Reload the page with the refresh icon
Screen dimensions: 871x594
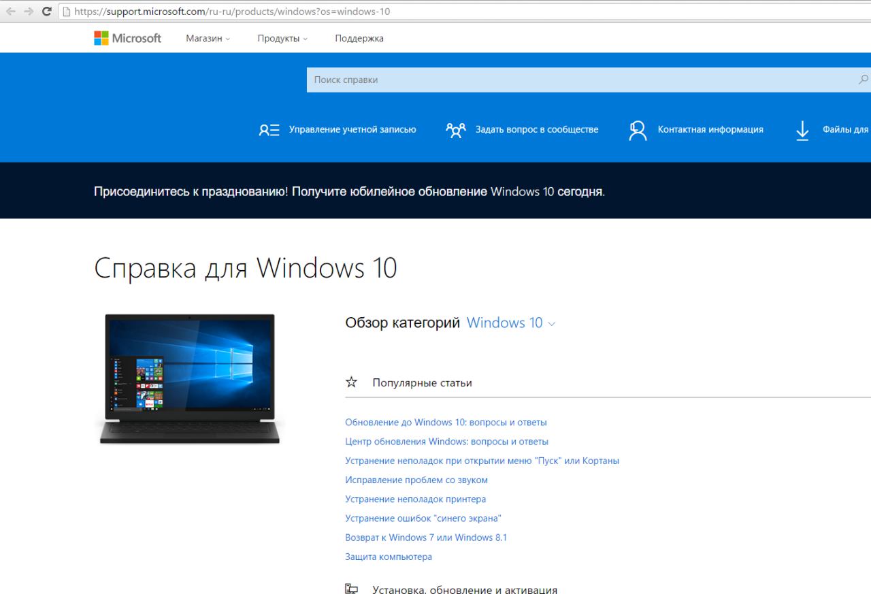click(47, 12)
